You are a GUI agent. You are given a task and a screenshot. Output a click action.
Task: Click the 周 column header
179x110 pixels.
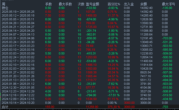tap(3, 4)
